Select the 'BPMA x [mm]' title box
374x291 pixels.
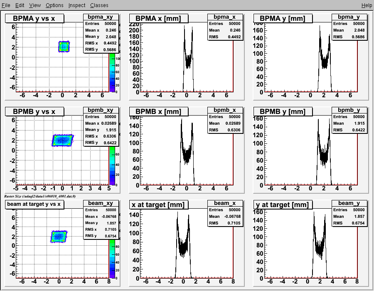(x=158, y=18)
